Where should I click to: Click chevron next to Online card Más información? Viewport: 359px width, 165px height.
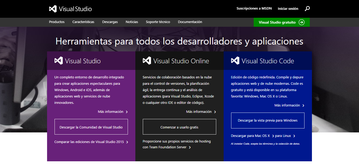click(x=215, y=112)
